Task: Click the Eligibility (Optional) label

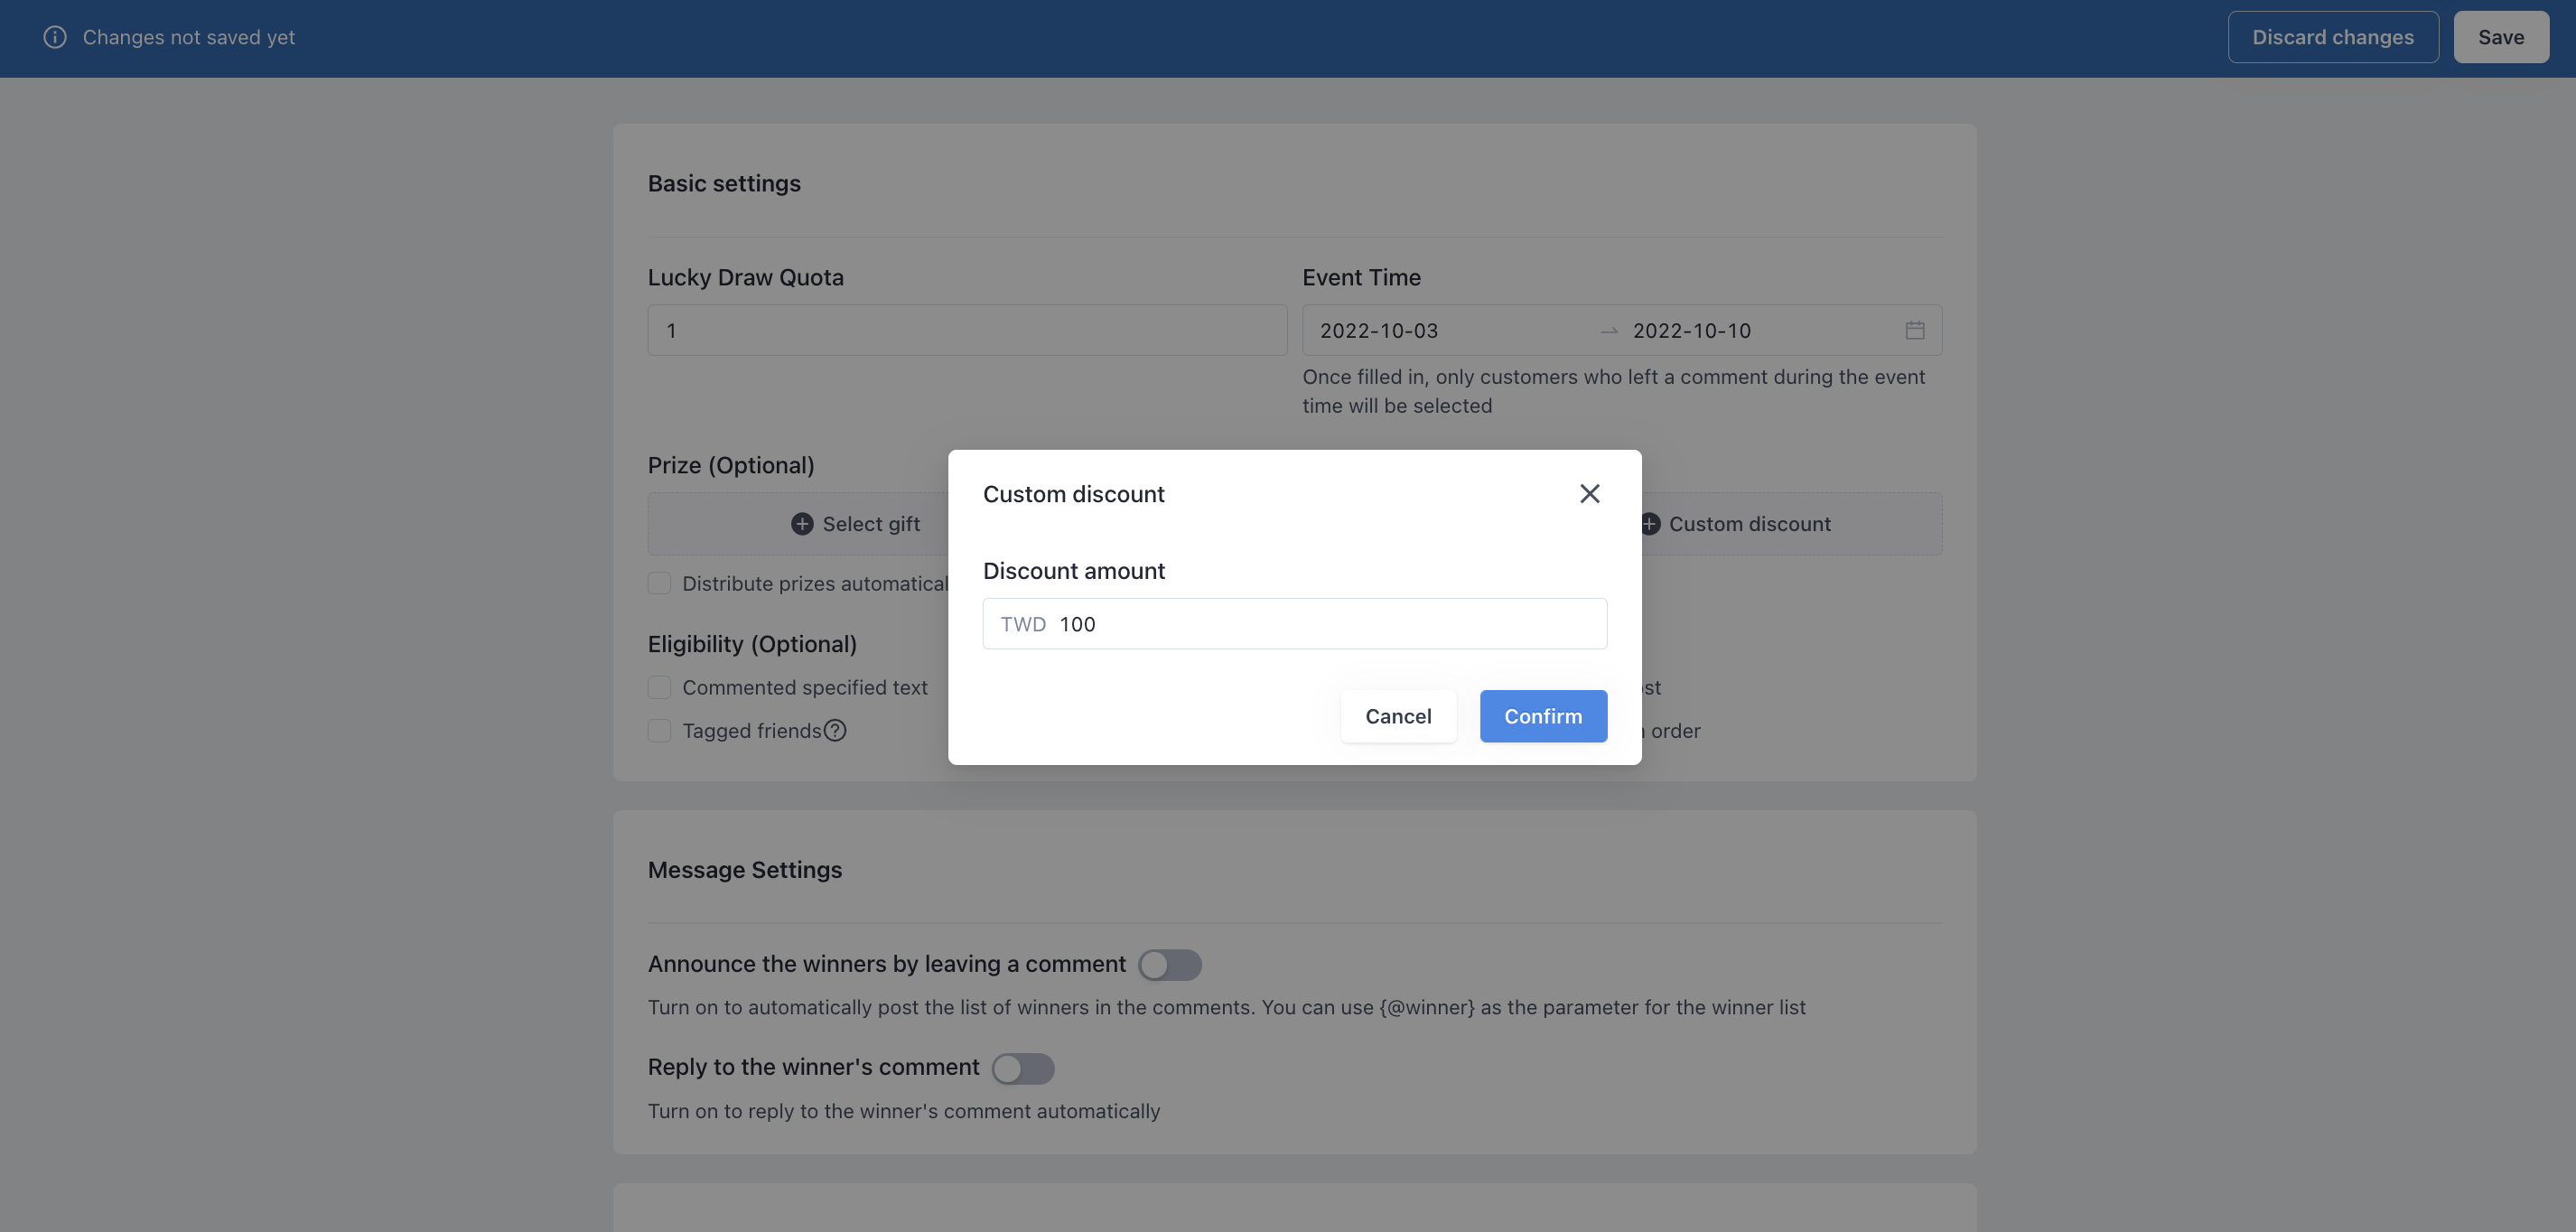Action: (752, 644)
